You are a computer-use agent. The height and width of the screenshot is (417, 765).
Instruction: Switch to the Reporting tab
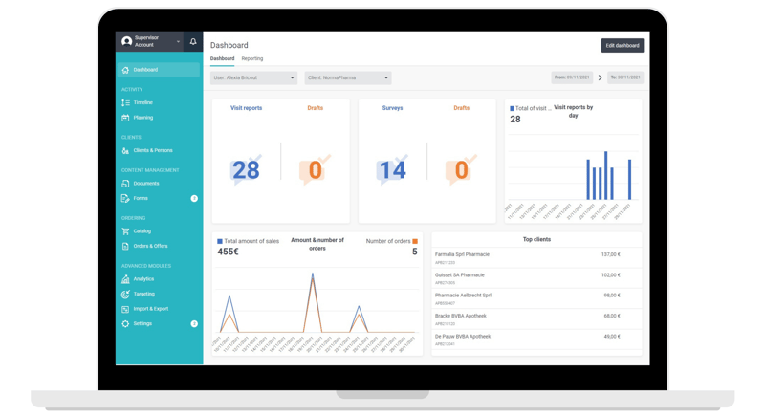coord(252,59)
